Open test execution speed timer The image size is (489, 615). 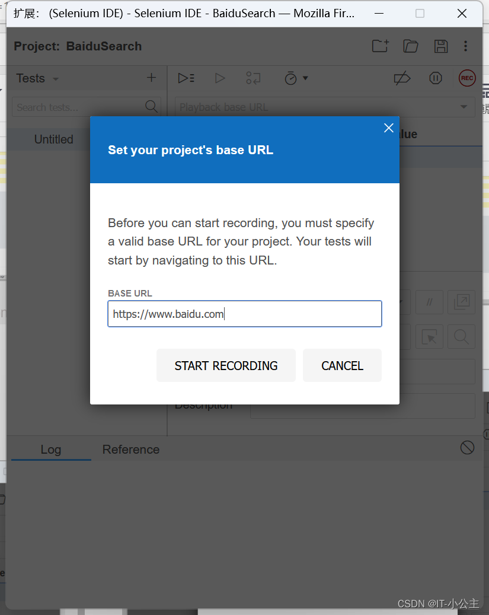(x=290, y=78)
